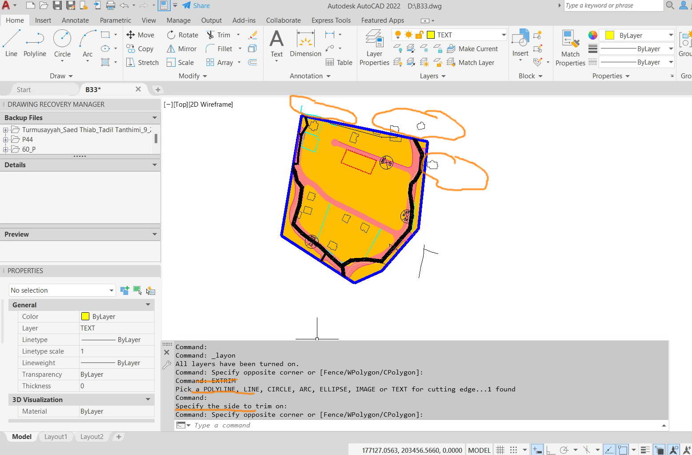This screenshot has height=455, width=692.
Task: Insert a Table
Action: pos(339,62)
